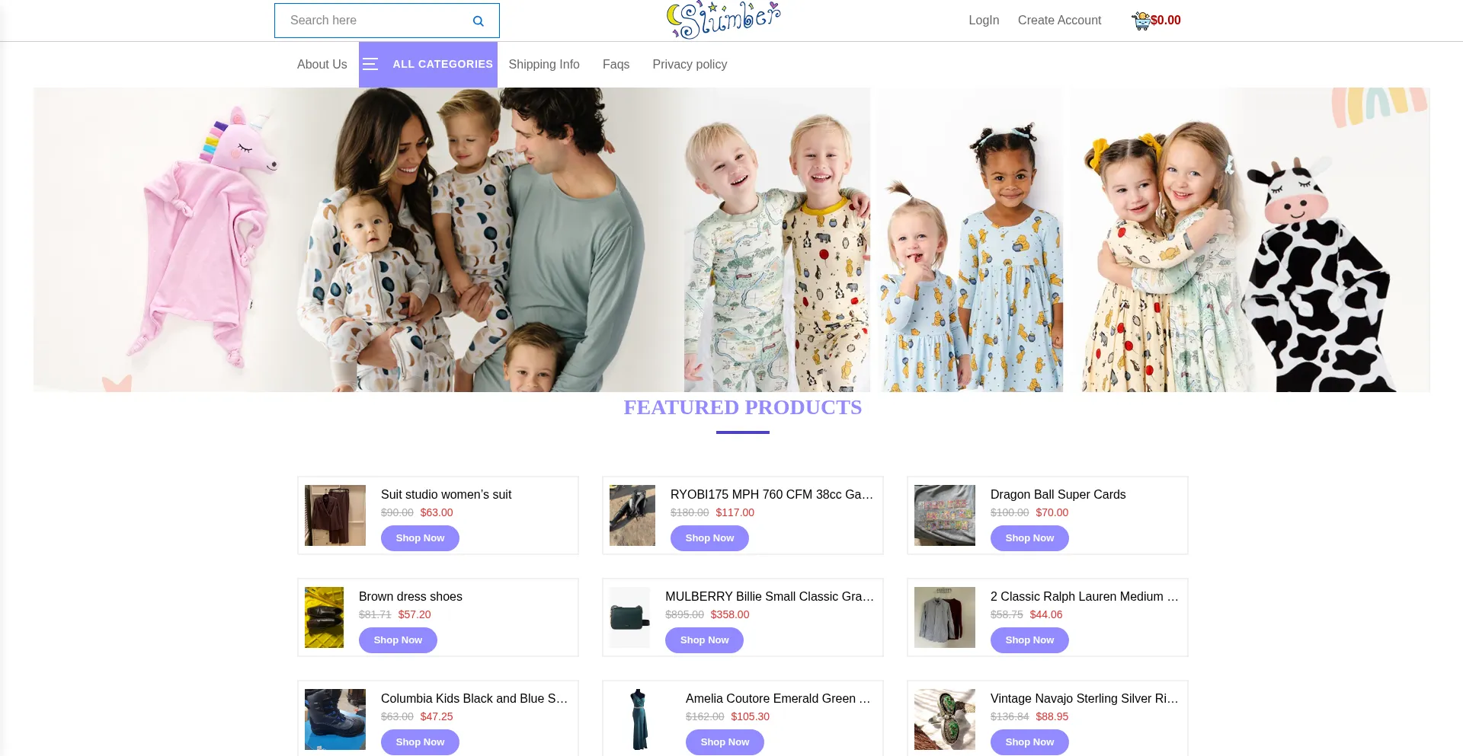The width and height of the screenshot is (1463, 756).
Task: Focus the Search here input field
Action: pos(373,21)
